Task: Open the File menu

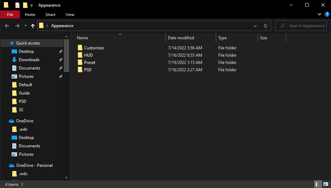Action: coord(10,15)
